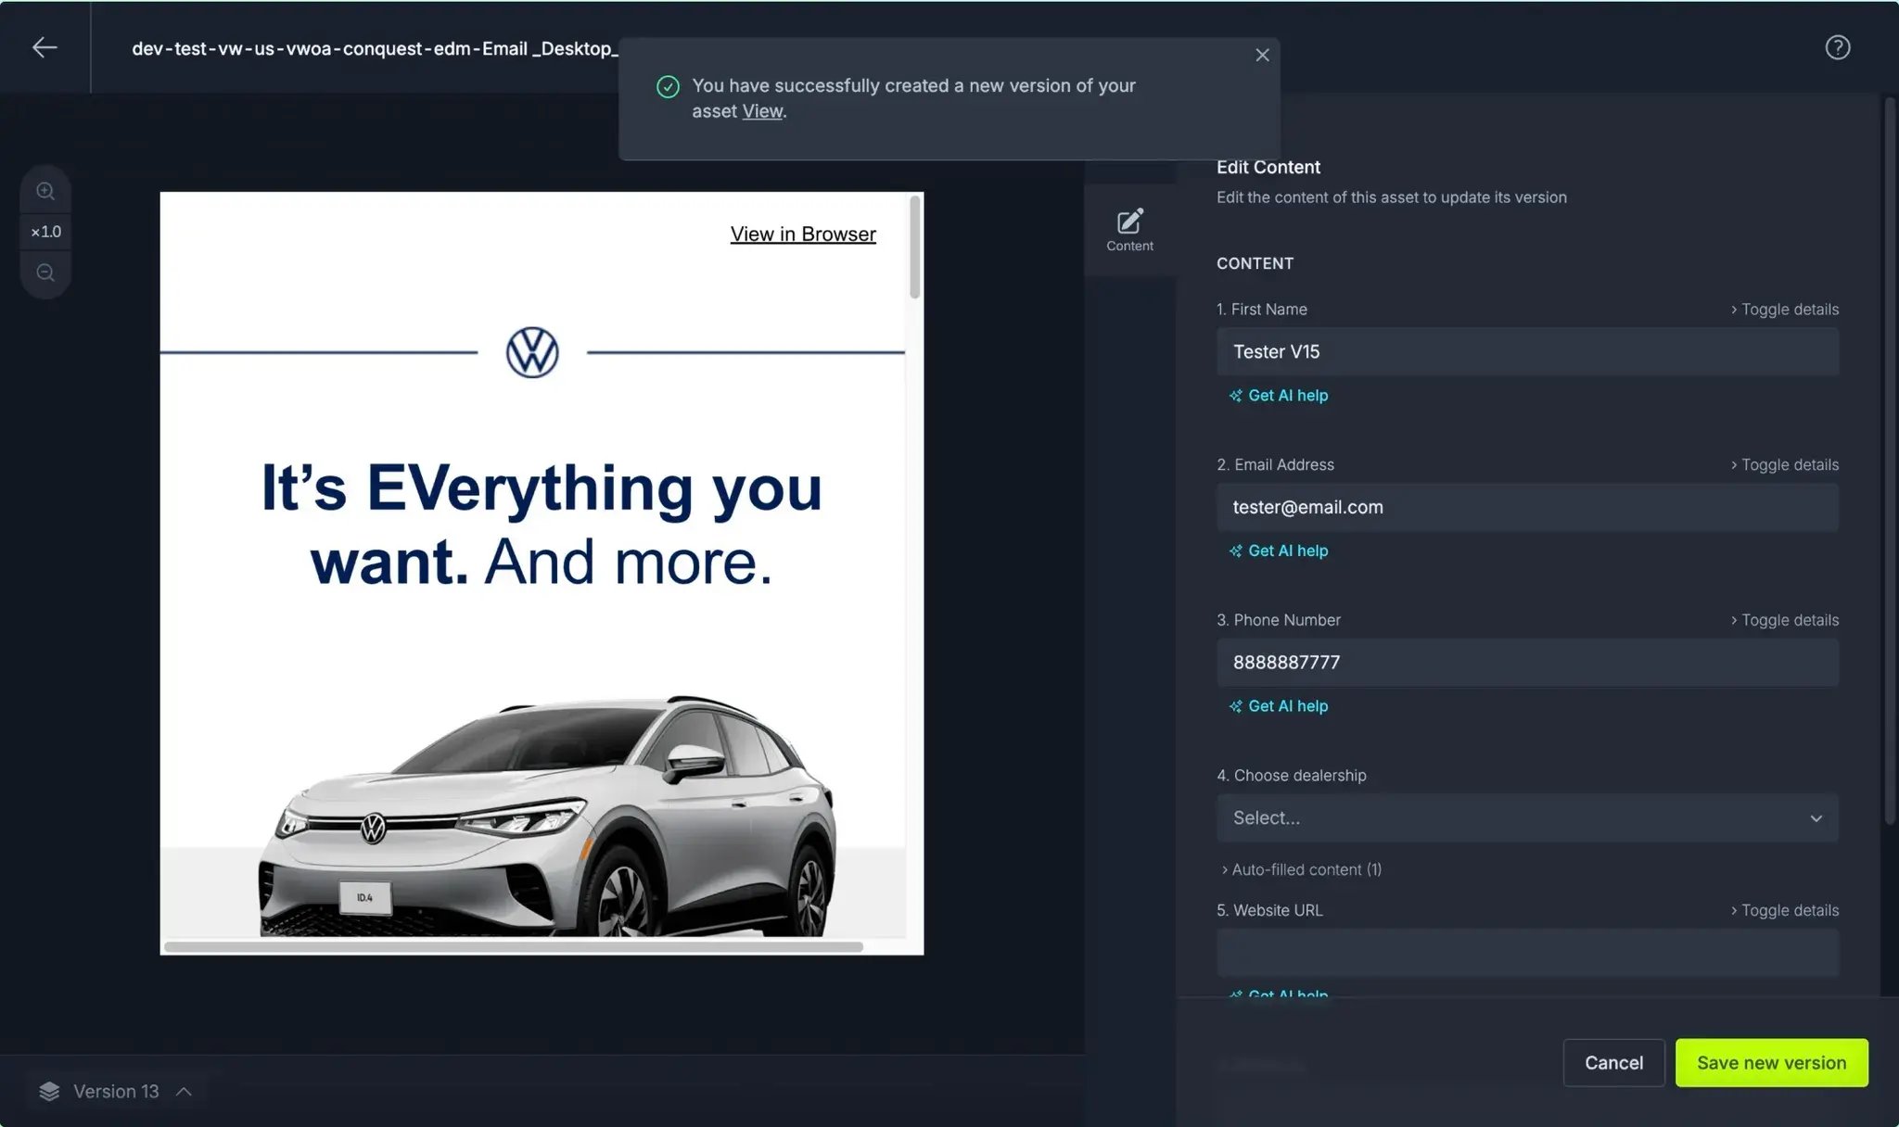Toggle details for Email Address field
The width and height of the screenshot is (1899, 1127).
pyautogui.click(x=1784, y=465)
